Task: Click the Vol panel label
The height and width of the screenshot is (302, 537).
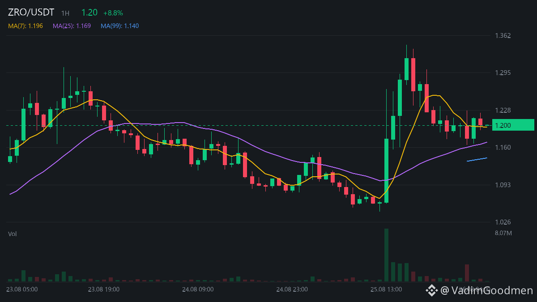Action: point(13,234)
